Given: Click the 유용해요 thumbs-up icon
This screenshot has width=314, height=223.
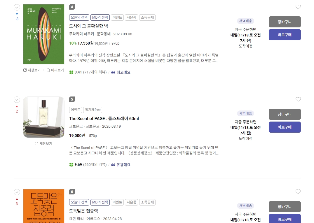Looking at the screenshot, I should pyautogui.click(x=114, y=165).
